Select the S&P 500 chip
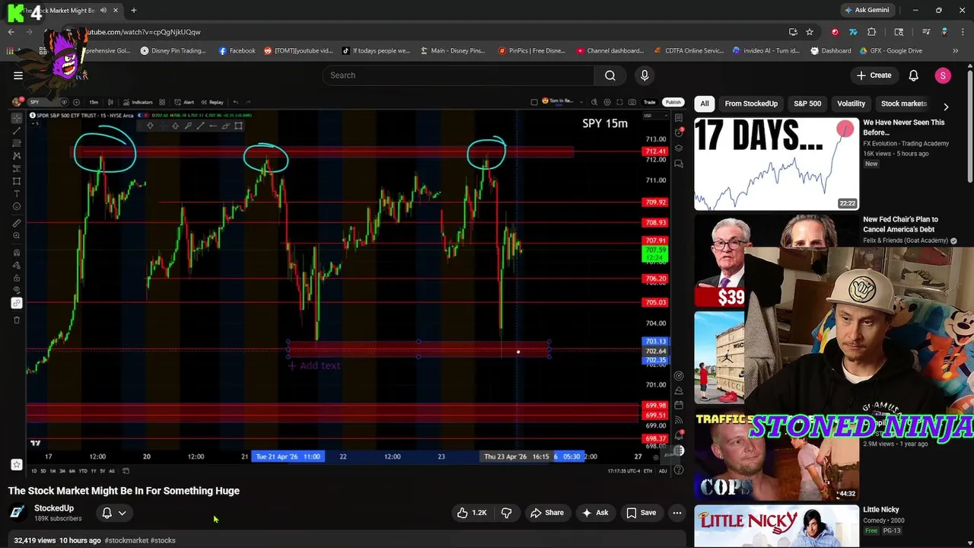This screenshot has height=548, width=974. click(807, 104)
